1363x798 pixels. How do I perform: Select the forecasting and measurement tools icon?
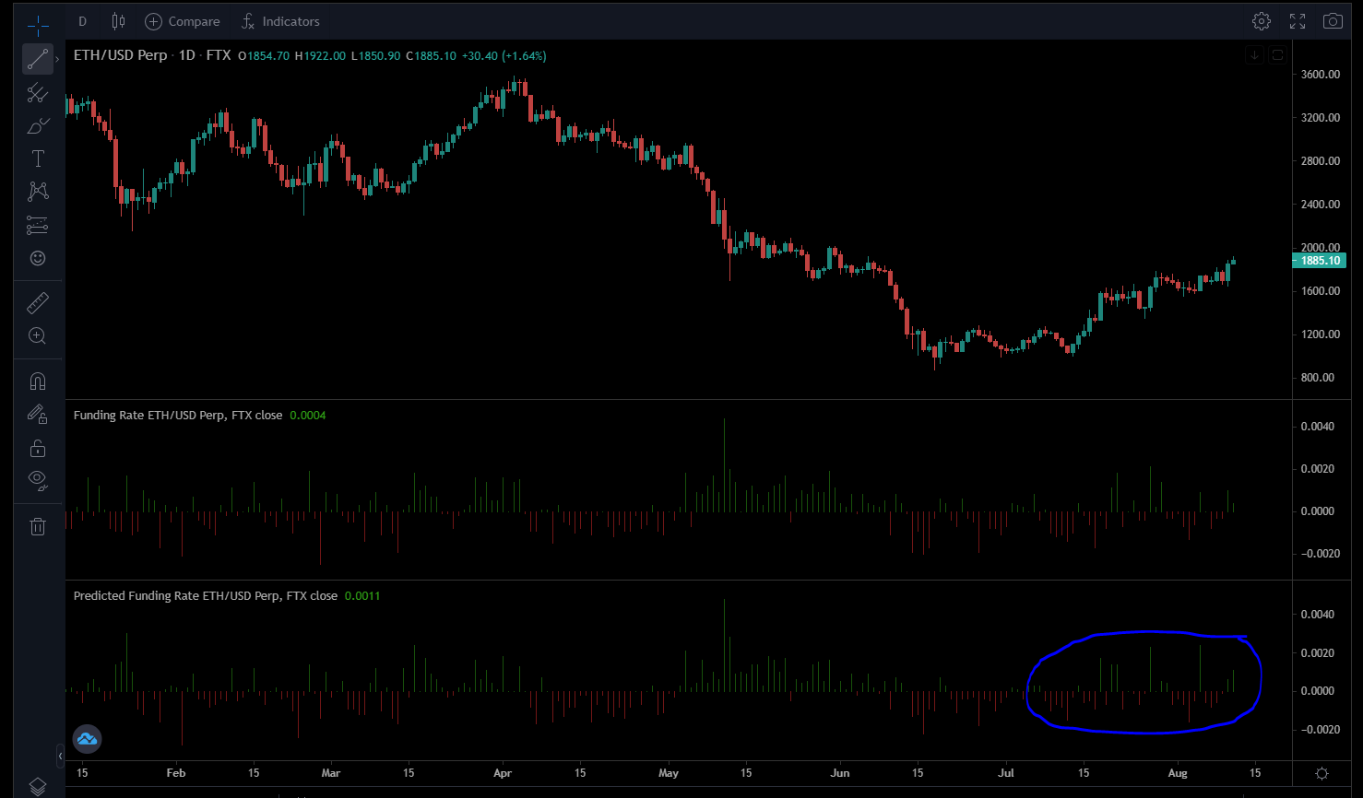[37, 225]
